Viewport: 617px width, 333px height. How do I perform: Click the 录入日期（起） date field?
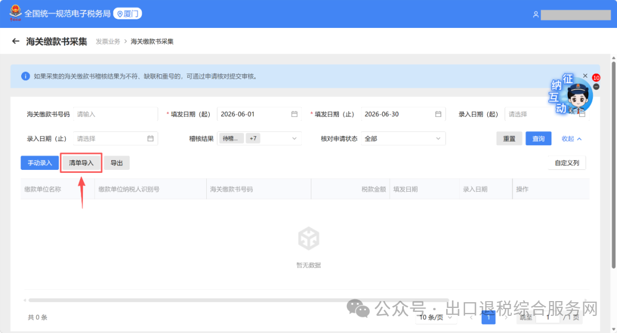(547, 114)
